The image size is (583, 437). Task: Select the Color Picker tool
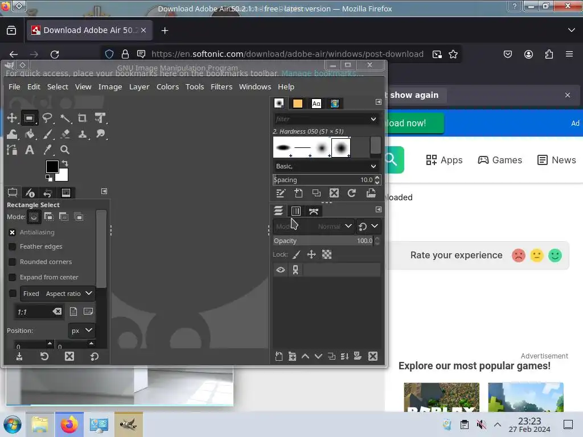point(47,150)
